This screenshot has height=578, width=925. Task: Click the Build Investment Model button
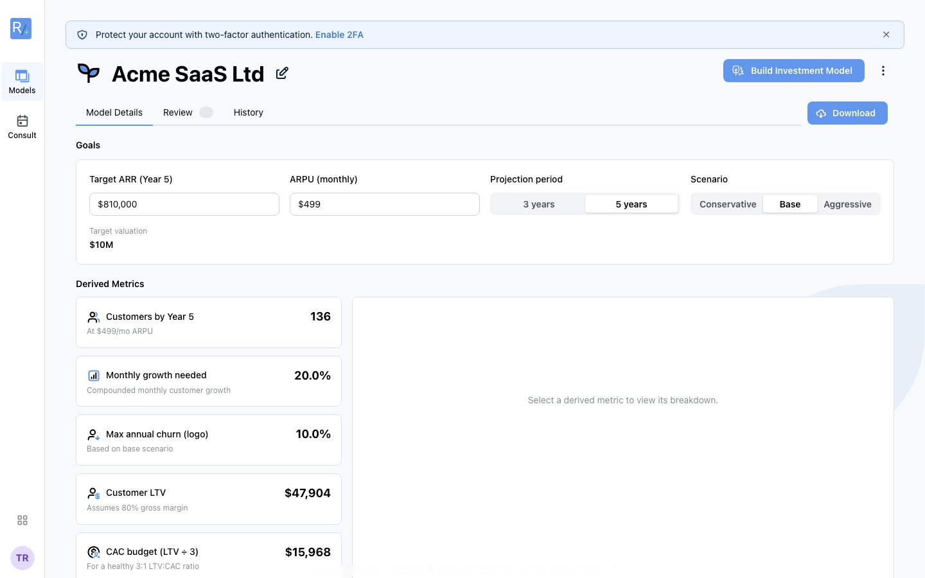pos(794,71)
